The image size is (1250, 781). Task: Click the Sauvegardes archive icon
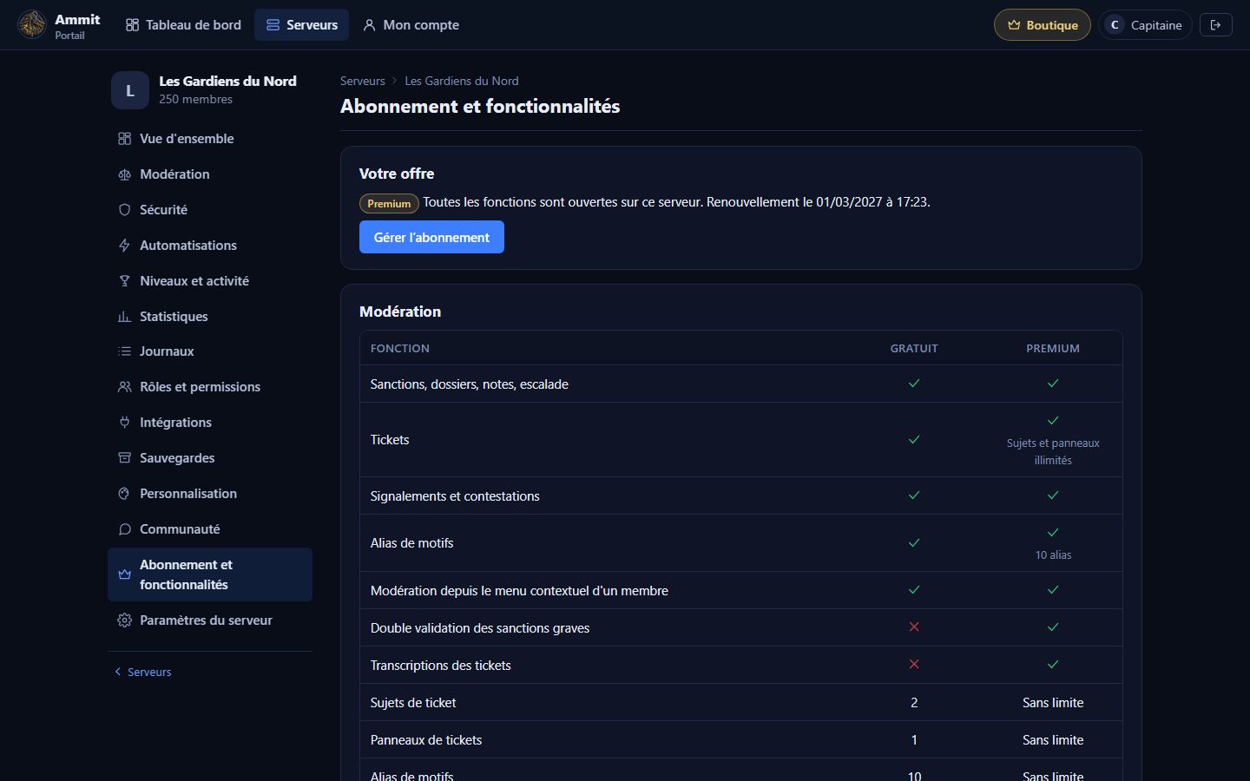(124, 458)
